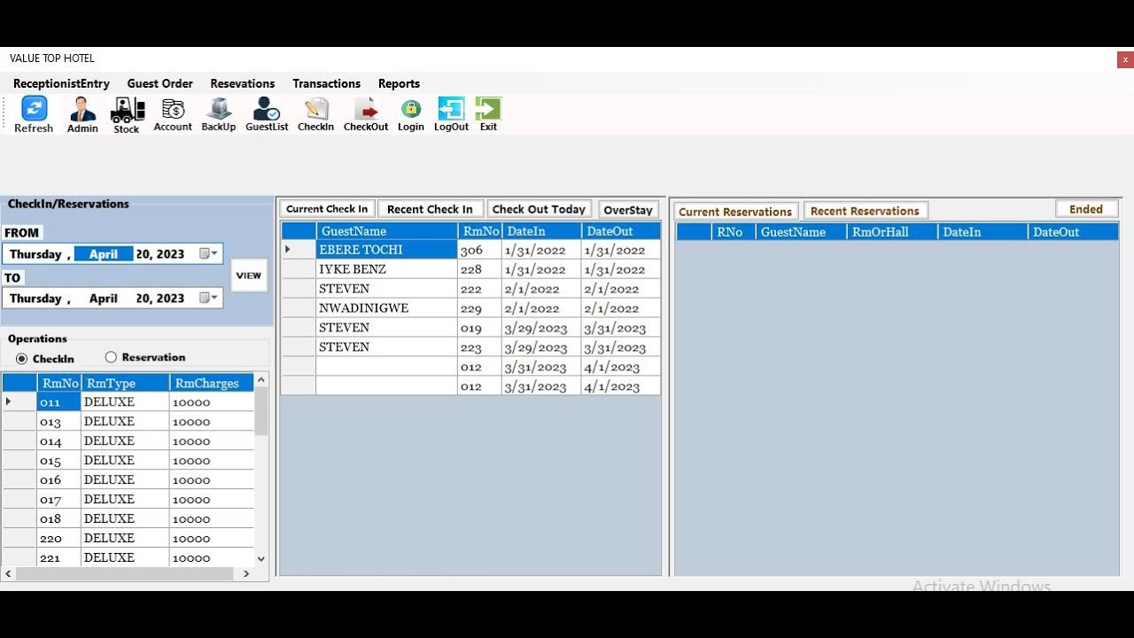Viewport: 1134px width, 638px height.
Task: Click DateIn header in check-in table
Action: tap(541, 231)
